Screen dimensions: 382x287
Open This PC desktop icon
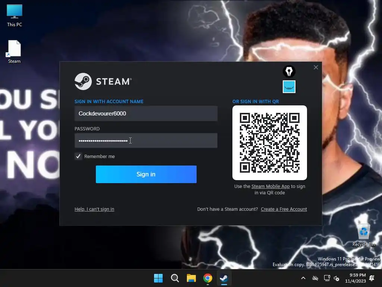15,16
